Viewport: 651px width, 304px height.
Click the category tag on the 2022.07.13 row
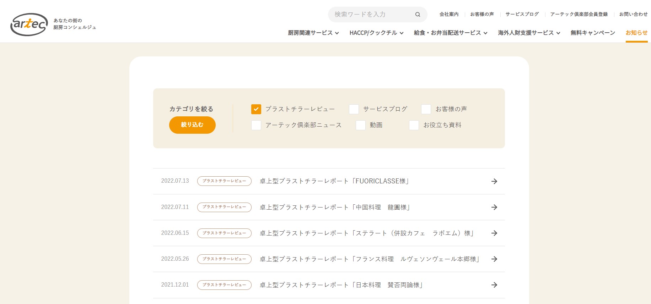click(x=224, y=181)
